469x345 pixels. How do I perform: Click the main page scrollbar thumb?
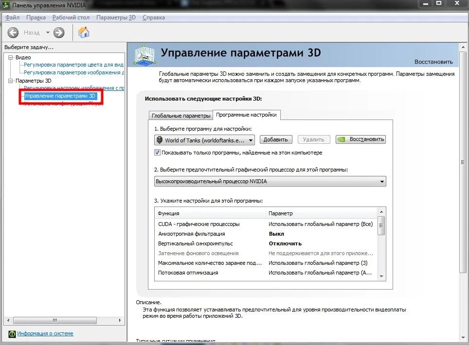[463, 162]
